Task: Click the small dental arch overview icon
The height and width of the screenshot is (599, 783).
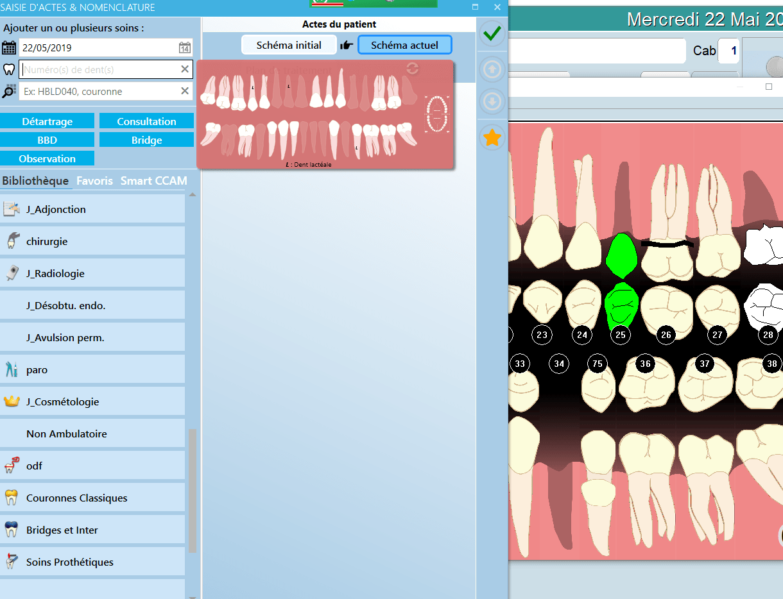Action: tap(437, 114)
